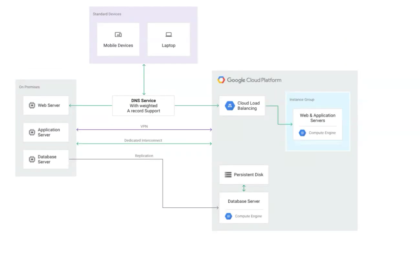Click the On Premises Database Server chip icon
Image resolution: width=420 pixels, height=253 pixels.
click(x=32, y=159)
